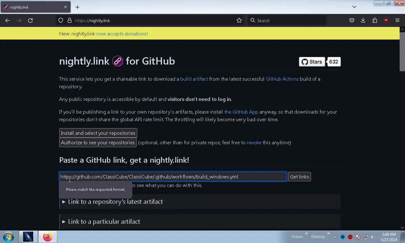Reload the nightly.link page

[x=30, y=21]
